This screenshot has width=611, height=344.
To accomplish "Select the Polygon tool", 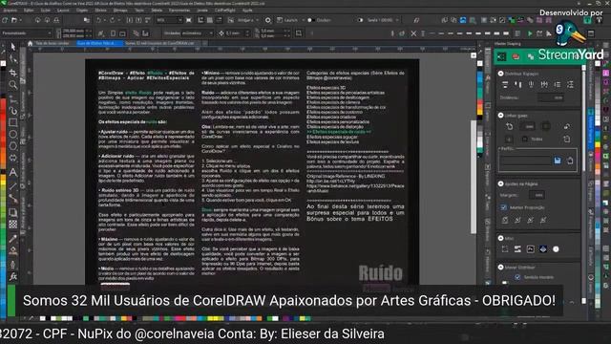I will 13,146.
